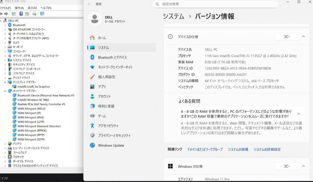The height and width of the screenshot is (182, 313).
Task: Open the ヘルプ(H) menu
Action: (46, 8)
